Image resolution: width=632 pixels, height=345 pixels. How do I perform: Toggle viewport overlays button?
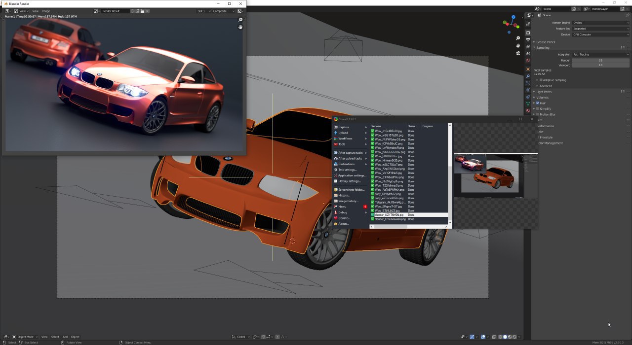click(x=483, y=337)
